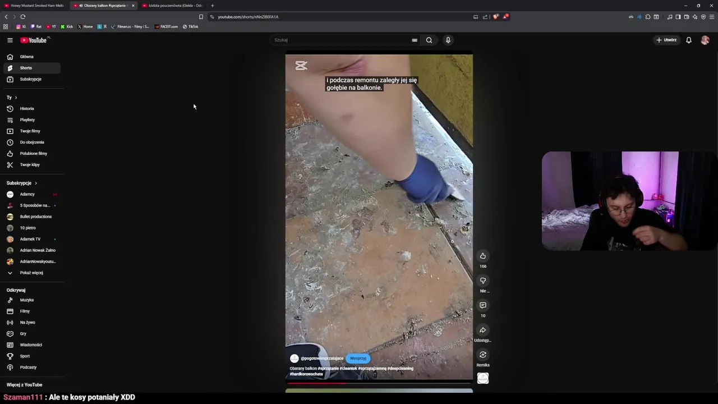Switch to Honey Mustard Smoked Ham tab
718x404 pixels.
[34, 6]
